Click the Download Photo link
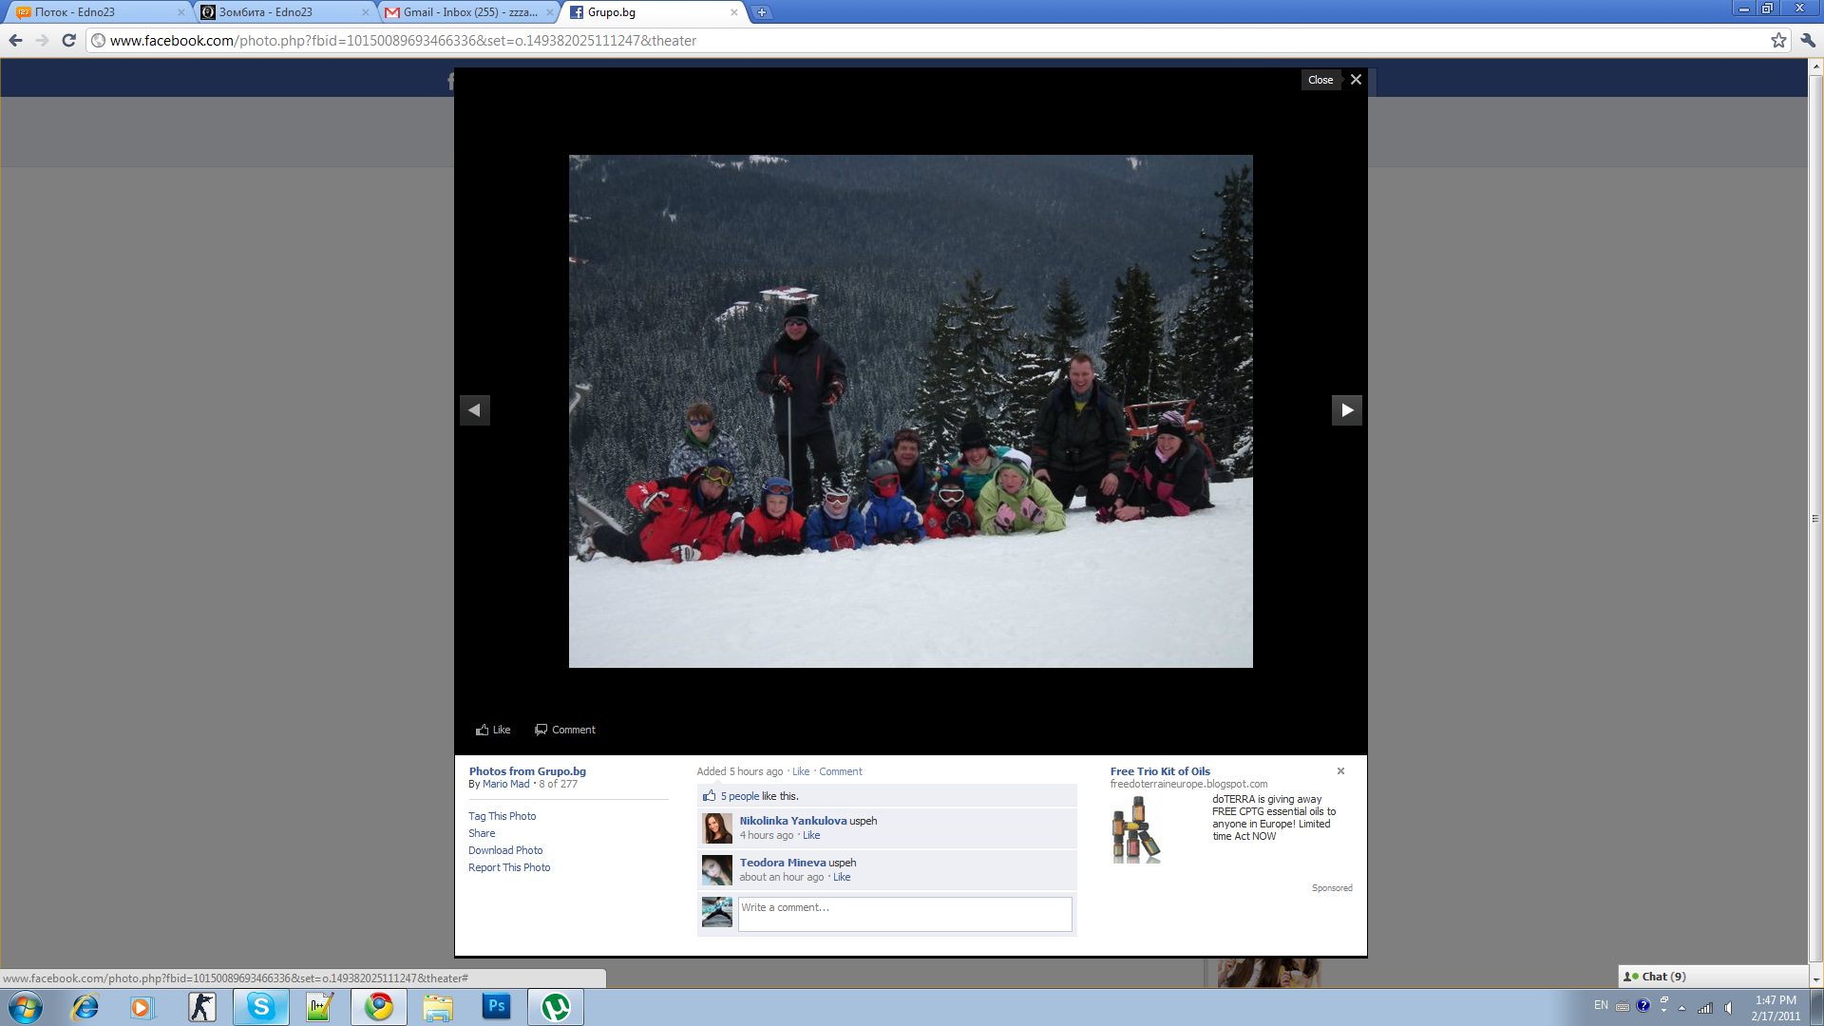The height and width of the screenshot is (1026, 1824). point(505,850)
